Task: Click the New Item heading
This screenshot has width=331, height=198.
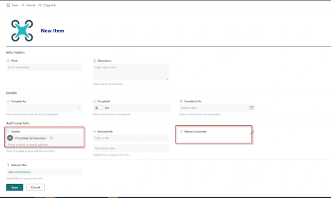Action: pyautogui.click(x=53, y=31)
